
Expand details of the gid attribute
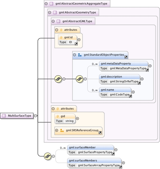tap(77, 118)
